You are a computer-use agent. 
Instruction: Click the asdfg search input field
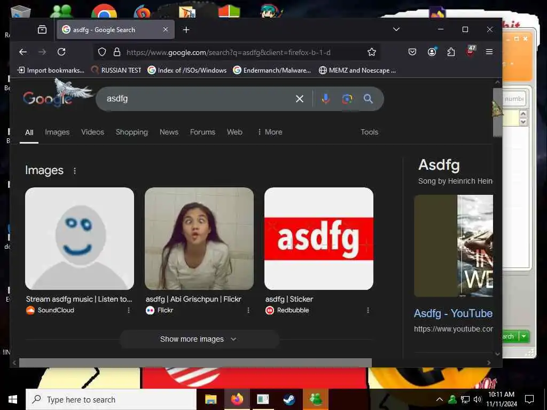199,99
